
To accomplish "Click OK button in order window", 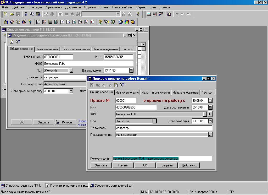I will [x=145, y=165].
